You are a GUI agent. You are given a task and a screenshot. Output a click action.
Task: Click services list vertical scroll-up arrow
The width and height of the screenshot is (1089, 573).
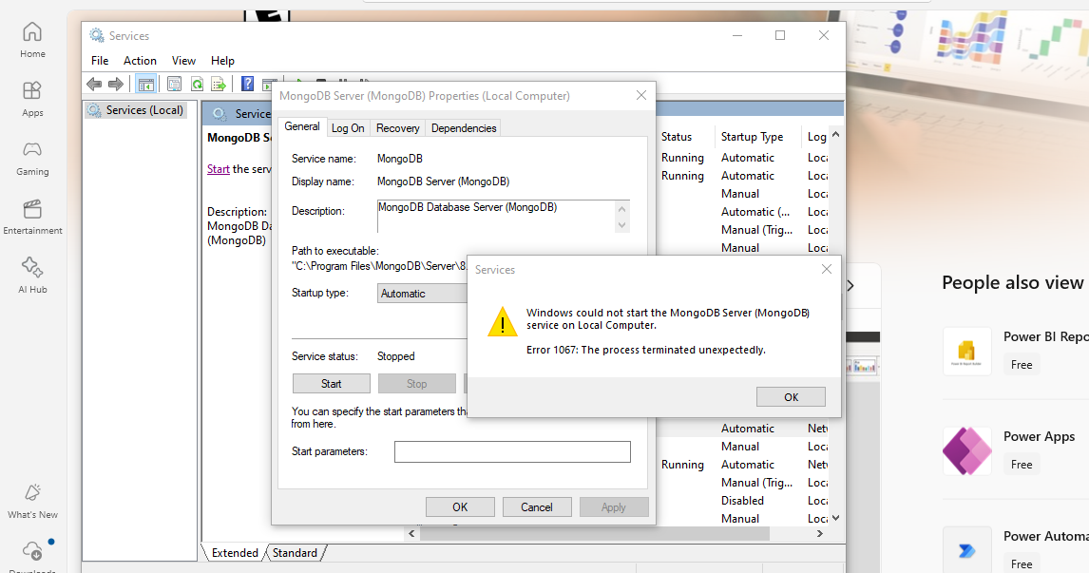click(835, 135)
